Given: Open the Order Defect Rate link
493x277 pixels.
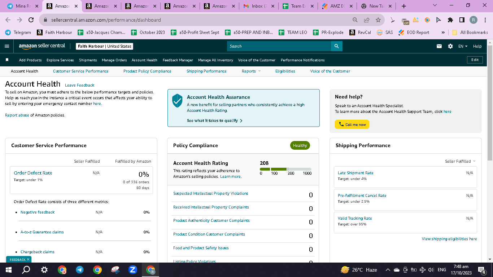Looking at the screenshot, I should (33, 173).
